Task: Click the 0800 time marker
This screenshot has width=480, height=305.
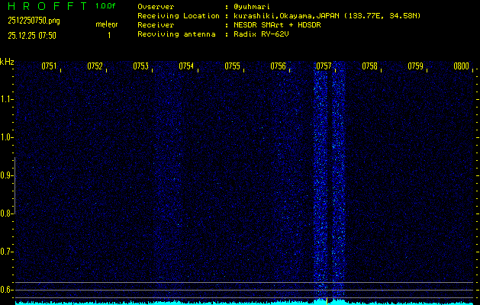Action: pyautogui.click(x=462, y=66)
